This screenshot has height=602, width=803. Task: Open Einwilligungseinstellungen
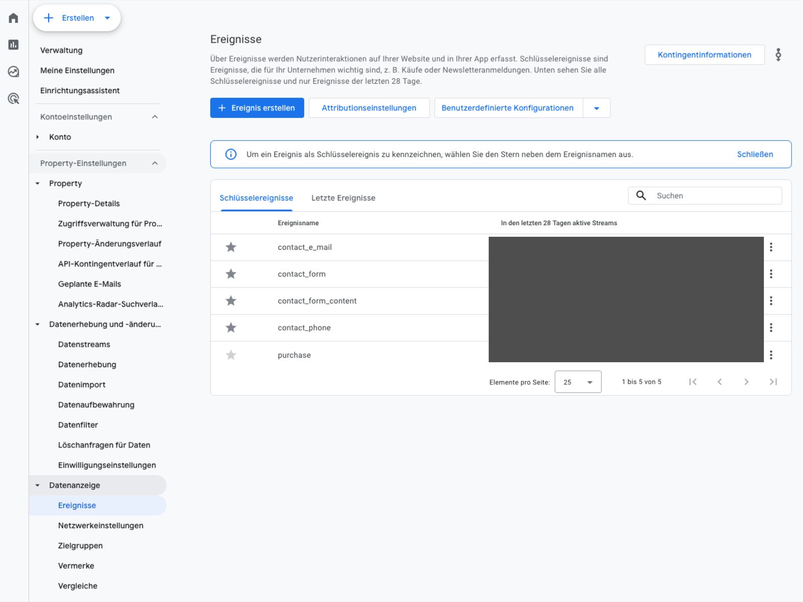coord(107,465)
